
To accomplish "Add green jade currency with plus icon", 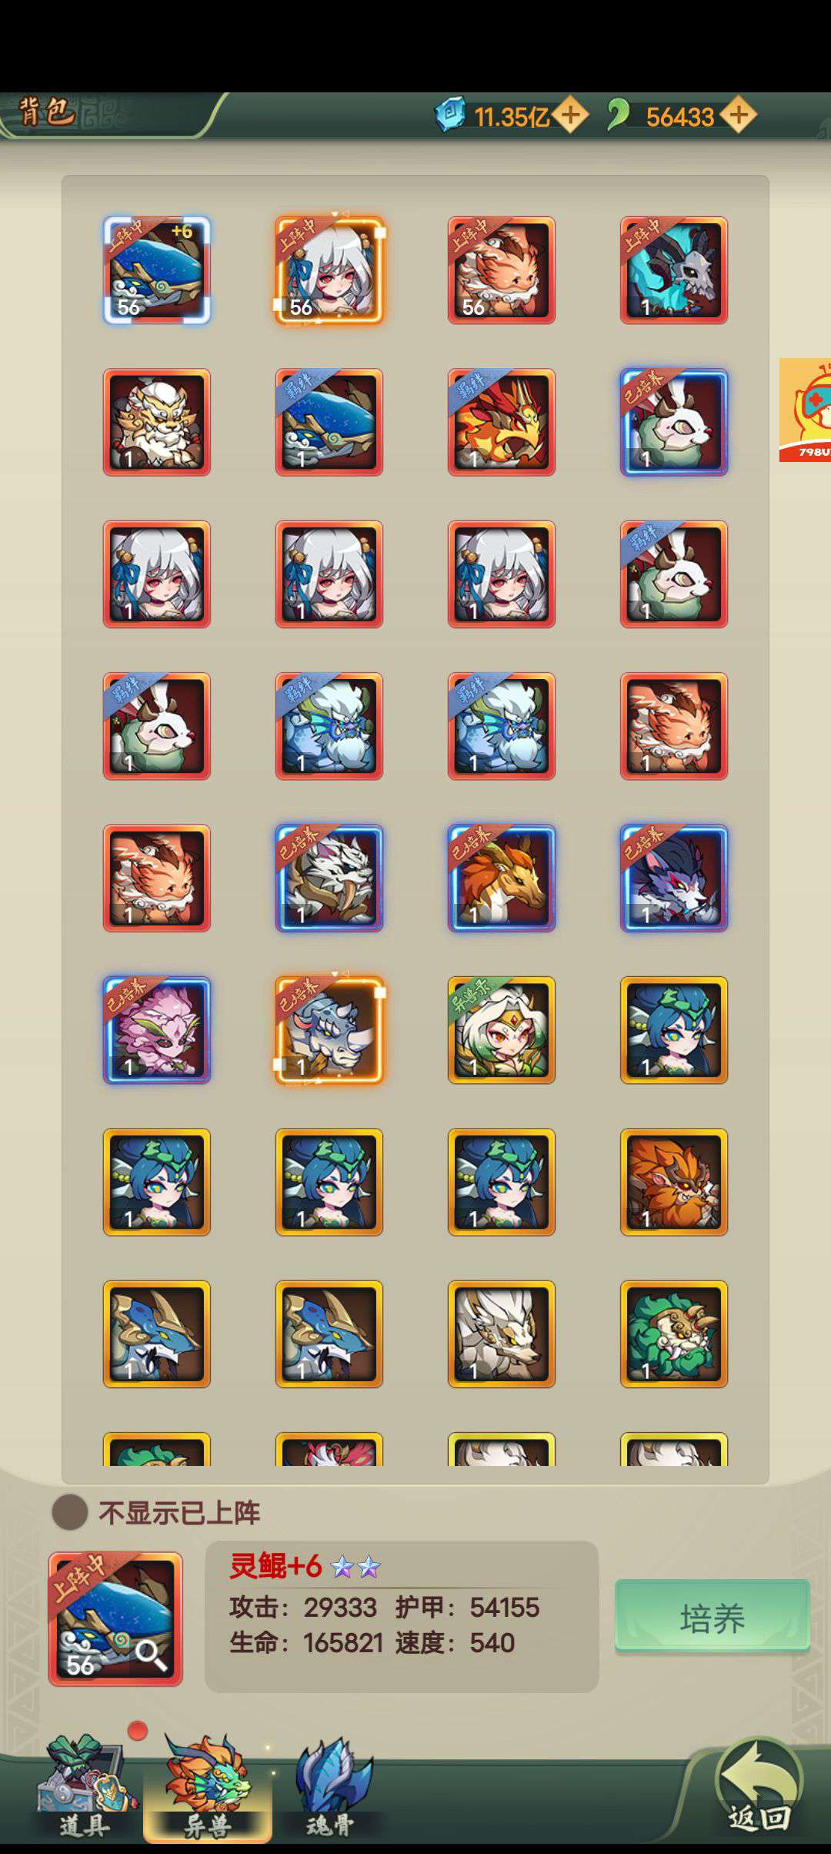I will 739,115.
